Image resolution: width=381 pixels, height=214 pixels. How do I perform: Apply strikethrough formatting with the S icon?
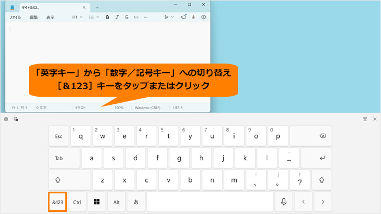click(127, 17)
